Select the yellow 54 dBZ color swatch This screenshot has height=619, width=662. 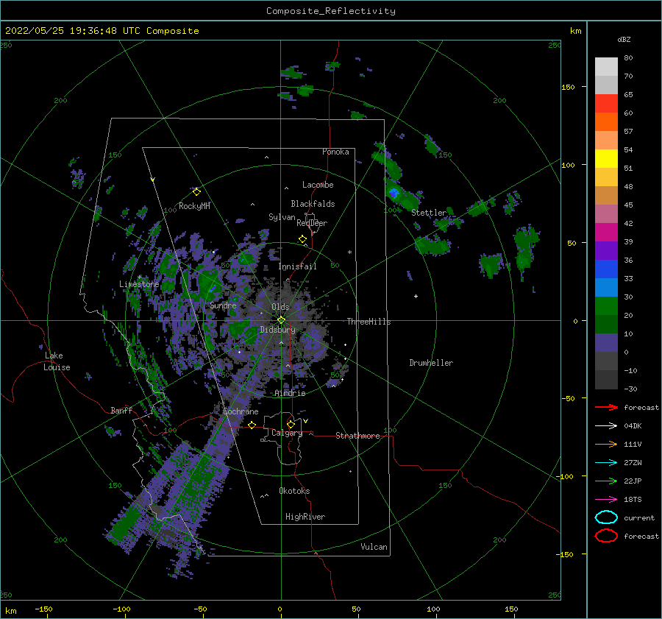click(x=606, y=158)
